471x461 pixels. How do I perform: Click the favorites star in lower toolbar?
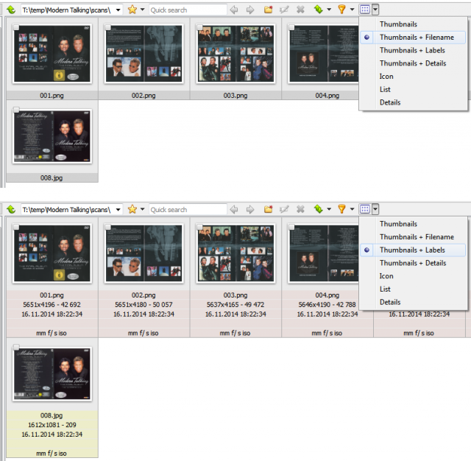click(x=132, y=209)
